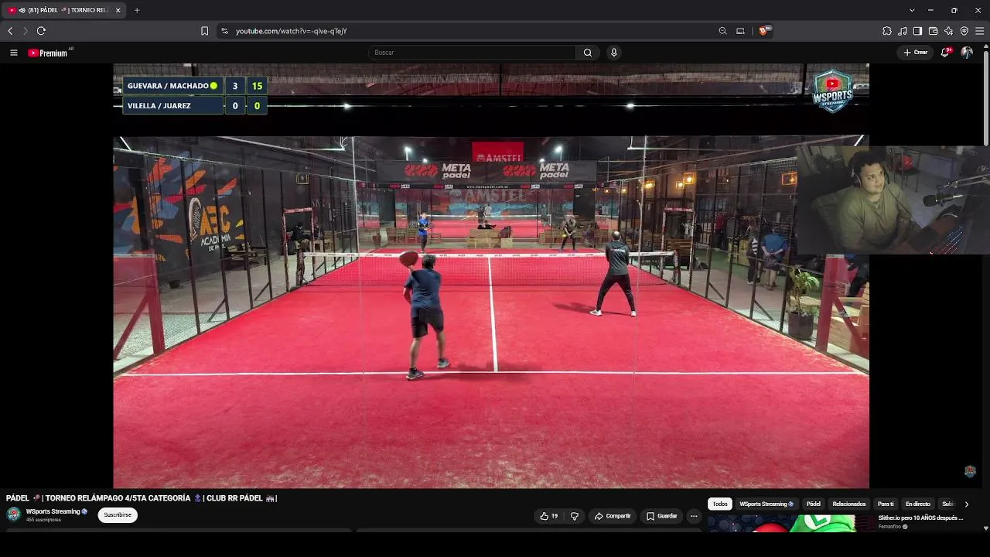Bookmark this page icon
The image size is (990, 557).
(204, 31)
